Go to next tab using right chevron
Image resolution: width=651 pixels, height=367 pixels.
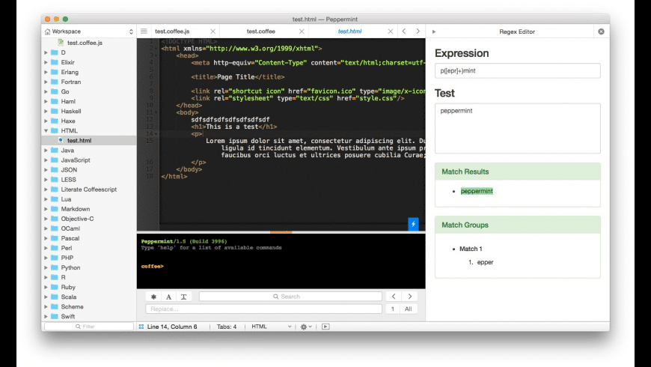tap(418, 31)
